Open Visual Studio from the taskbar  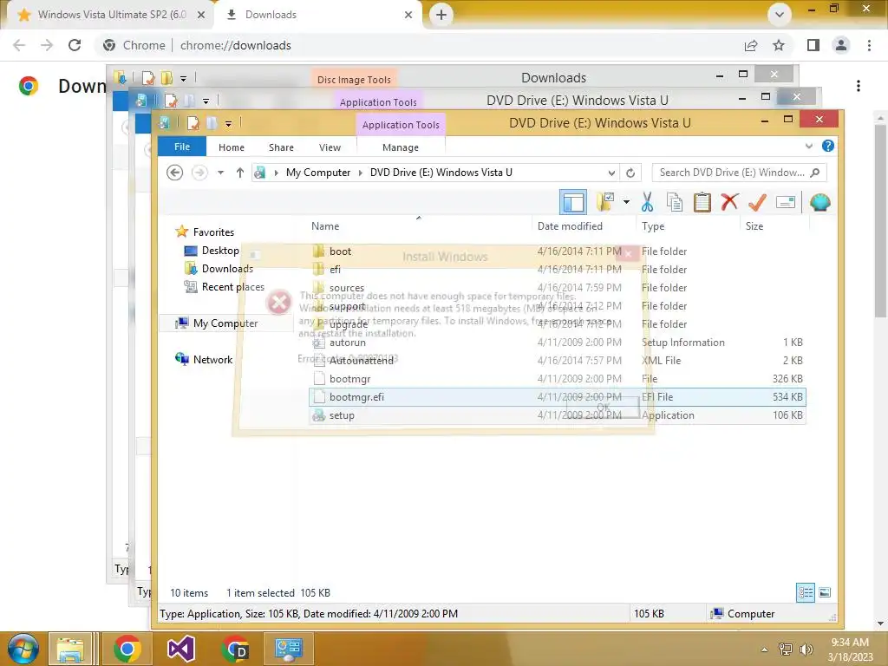[181, 649]
